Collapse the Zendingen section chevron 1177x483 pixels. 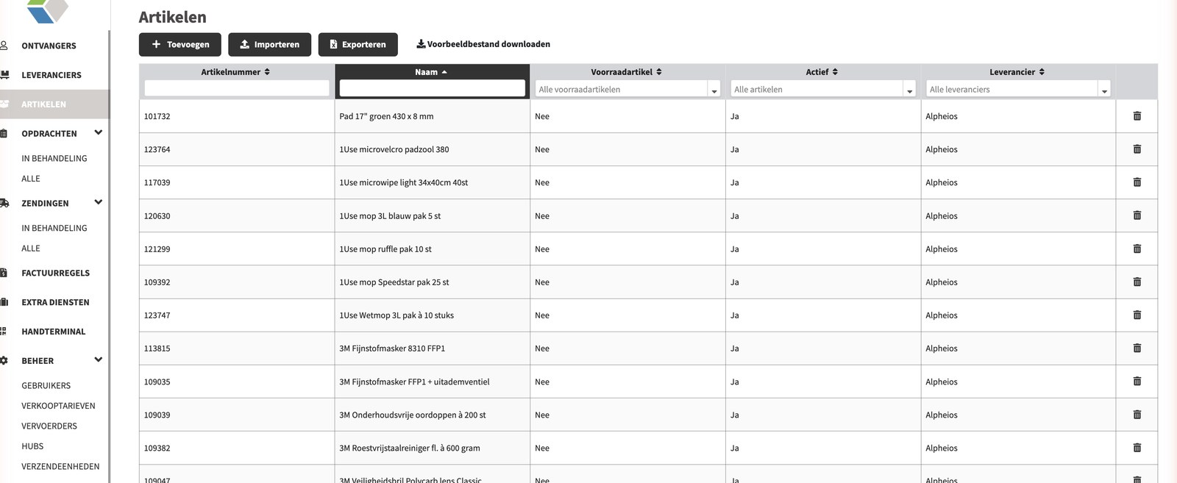99,202
